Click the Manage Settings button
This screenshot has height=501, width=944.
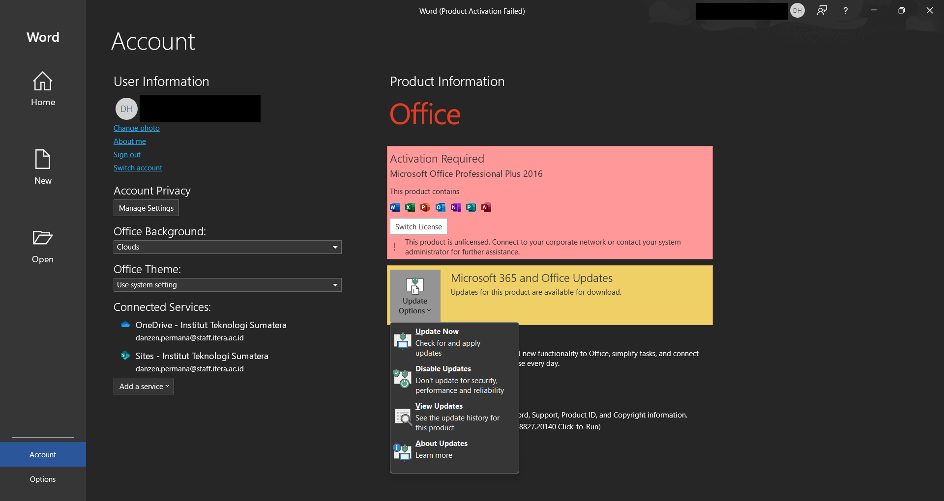point(146,208)
